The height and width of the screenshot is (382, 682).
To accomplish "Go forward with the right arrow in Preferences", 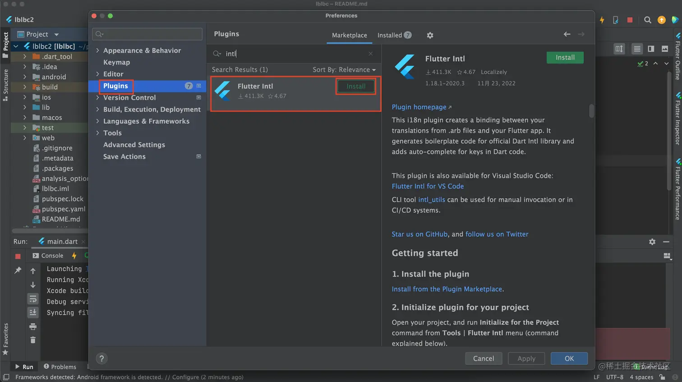I will 581,34.
